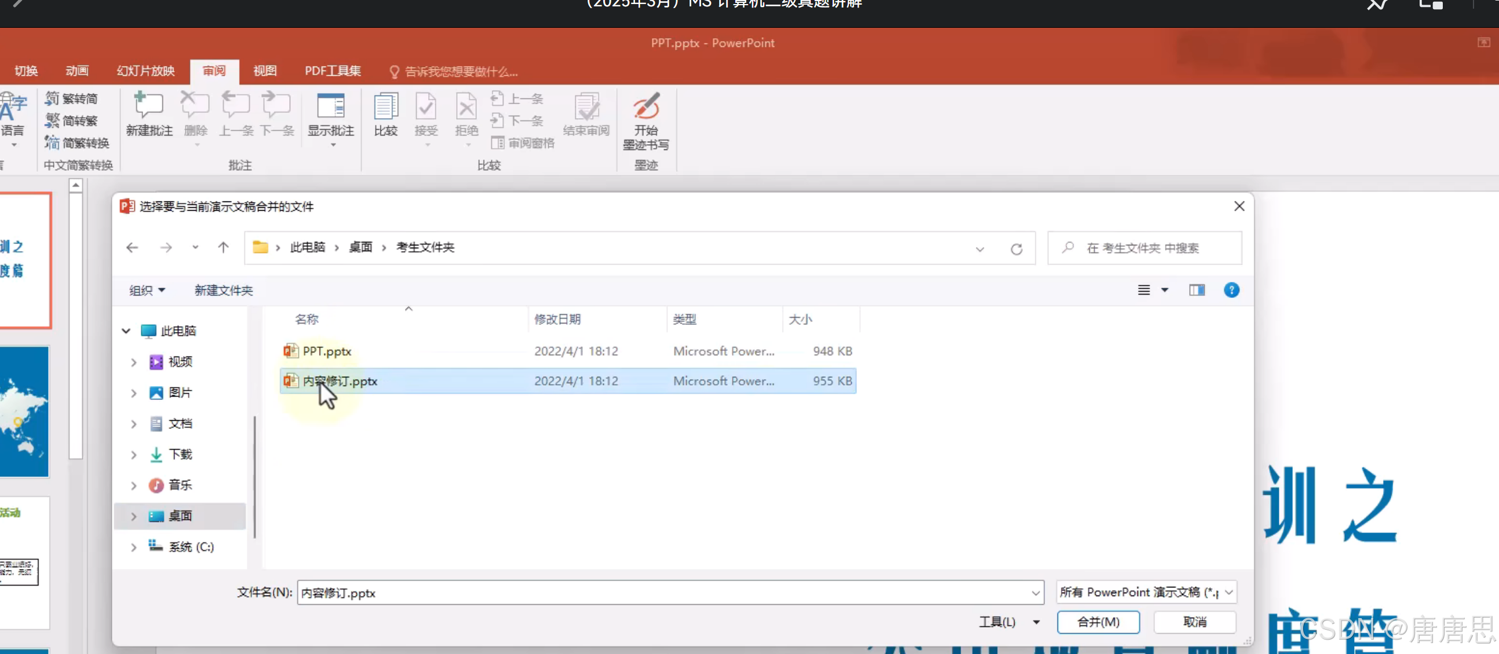Image resolution: width=1499 pixels, height=654 pixels.
Task: Click the help question mark icon
Action: point(1231,290)
